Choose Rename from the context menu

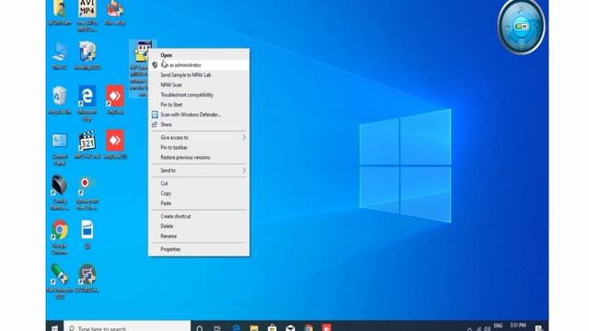point(199,236)
